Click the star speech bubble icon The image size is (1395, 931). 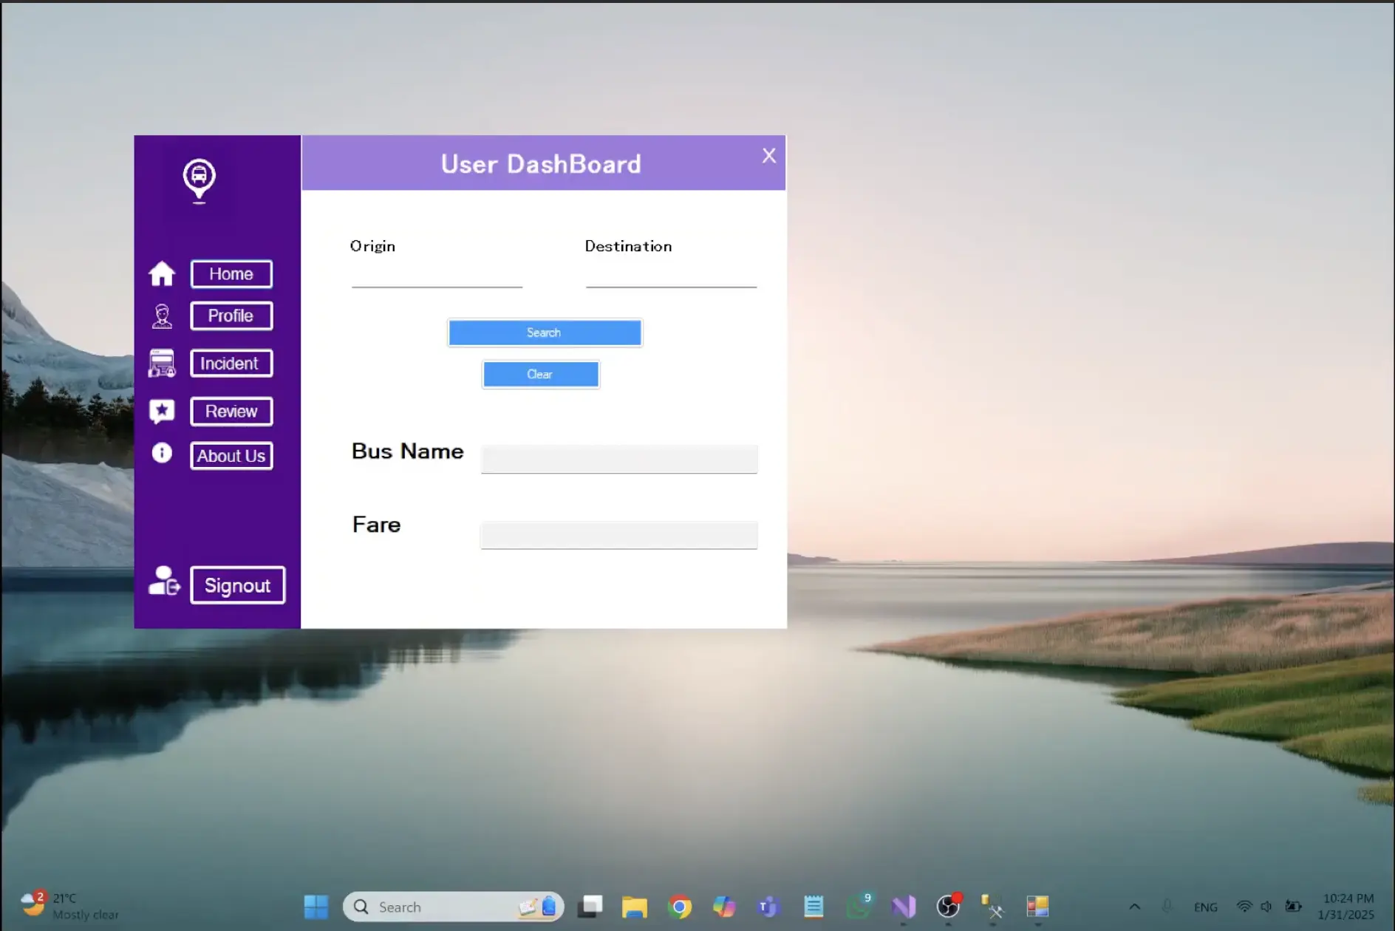pyautogui.click(x=162, y=412)
